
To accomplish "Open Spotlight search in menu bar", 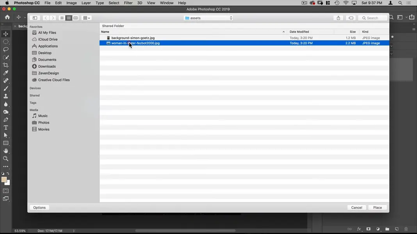I will (400, 3).
